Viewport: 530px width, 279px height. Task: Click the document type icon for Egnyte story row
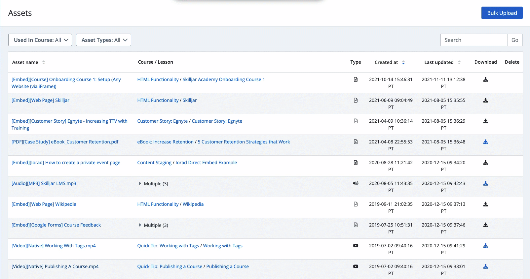pyautogui.click(x=356, y=121)
